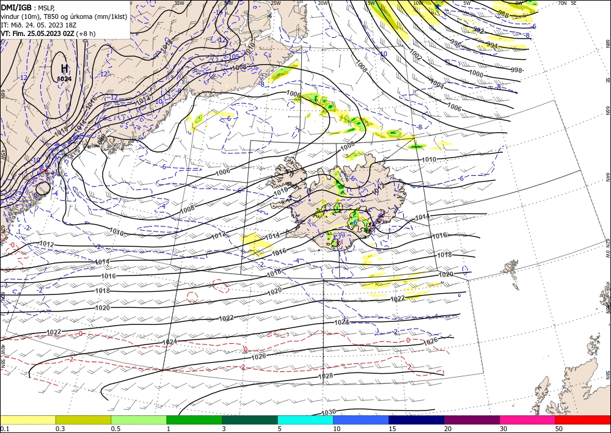Click the 1004 isobar label
The width and height of the screenshot is (611, 433).
click(x=437, y=84)
